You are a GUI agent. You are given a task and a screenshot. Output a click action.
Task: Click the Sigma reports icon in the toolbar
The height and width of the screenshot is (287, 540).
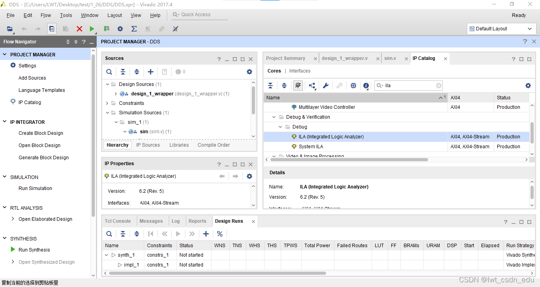click(134, 29)
